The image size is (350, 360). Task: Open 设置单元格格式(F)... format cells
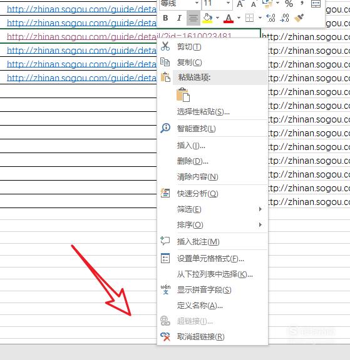[x=212, y=259]
